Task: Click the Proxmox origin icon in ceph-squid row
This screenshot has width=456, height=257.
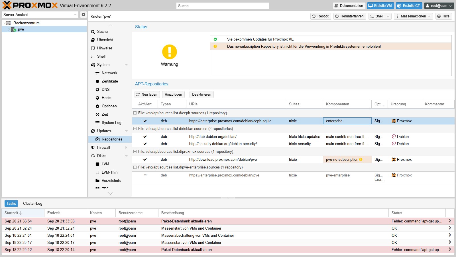Action: 394,121
